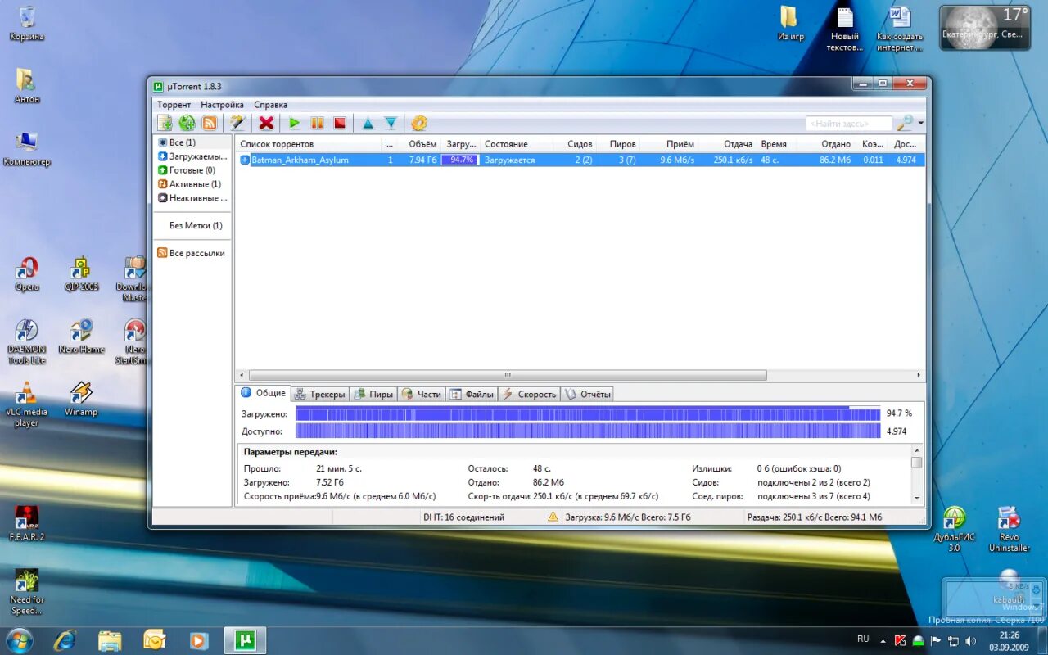1048x655 pixels.
Task: Click the red Stop torrent icon
Action: [340, 123]
